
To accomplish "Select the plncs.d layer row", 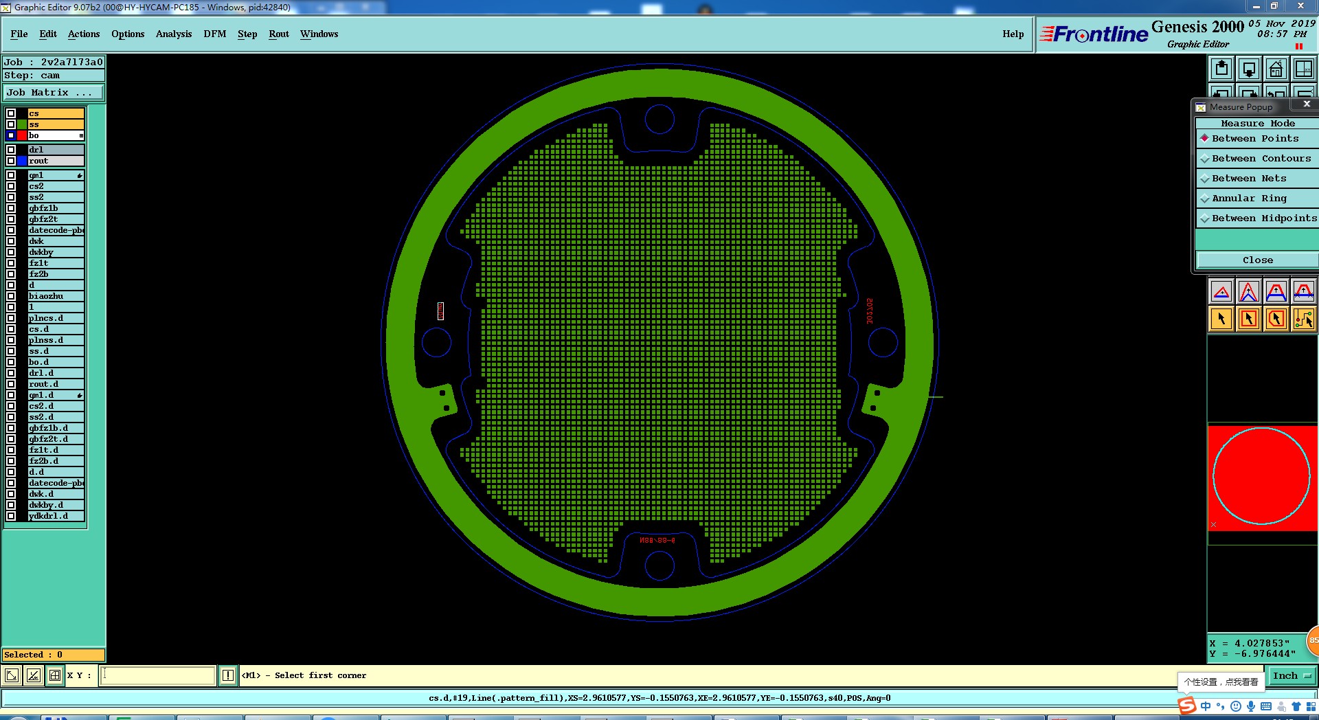I will [x=56, y=318].
